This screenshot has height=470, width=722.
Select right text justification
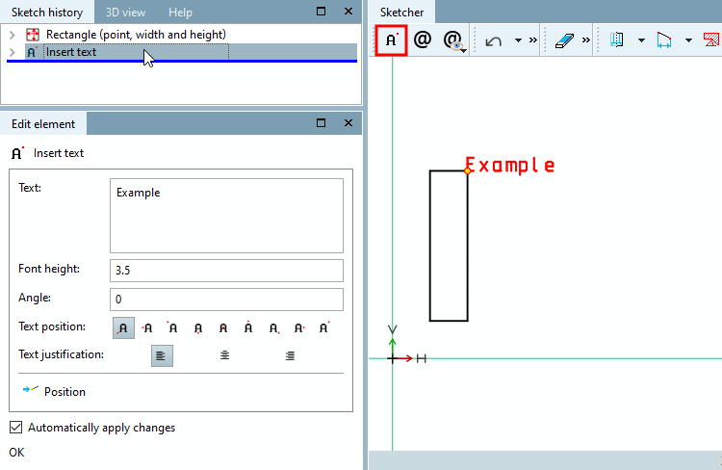coord(290,355)
